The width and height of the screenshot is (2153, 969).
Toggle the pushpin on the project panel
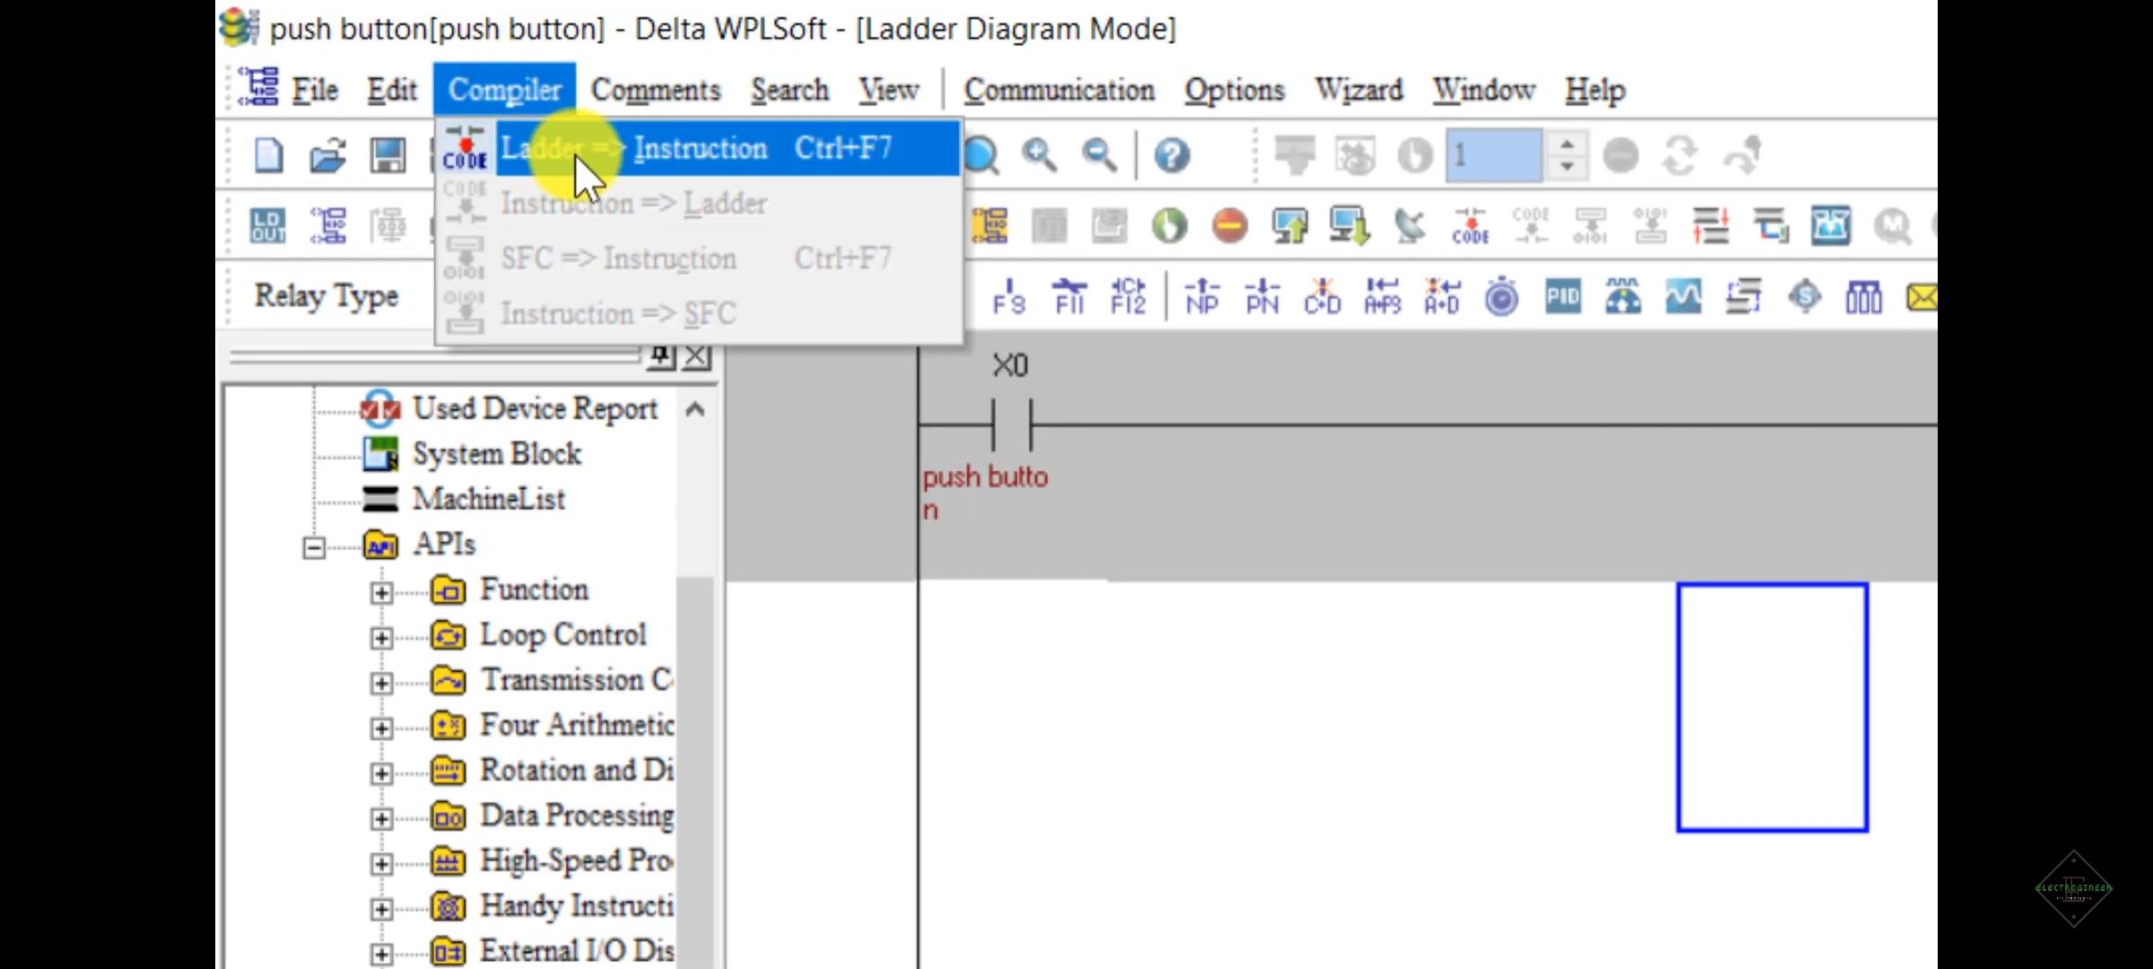pyautogui.click(x=661, y=355)
